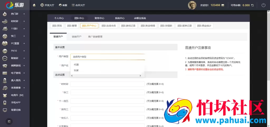Select the 链接开户 tab

pyautogui.click(x=77, y=37)
